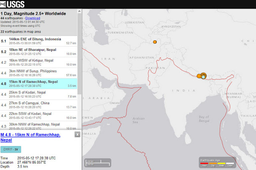Select the 27km S of Camgyai, China earthquake

[x=38, y=105]
